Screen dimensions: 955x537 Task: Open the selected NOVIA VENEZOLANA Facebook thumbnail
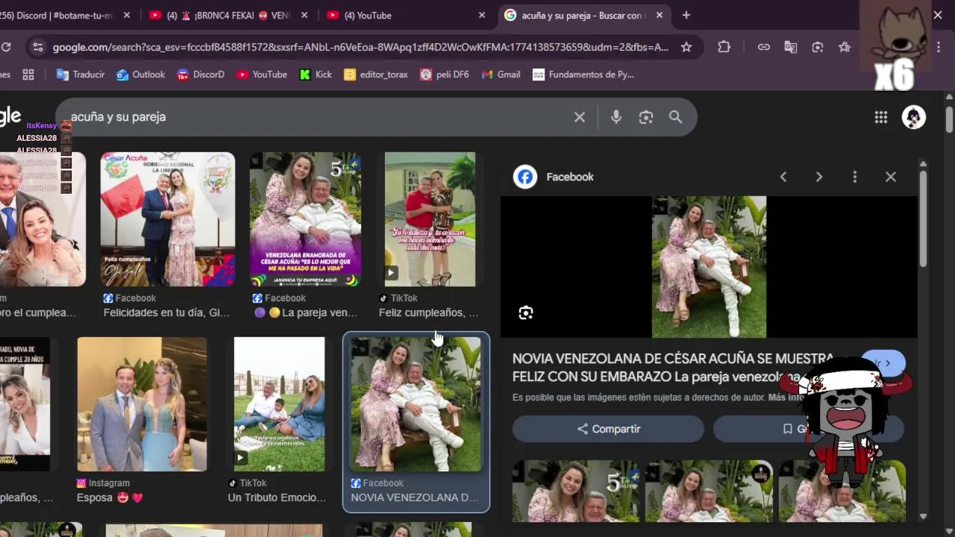tap(416, 404)
